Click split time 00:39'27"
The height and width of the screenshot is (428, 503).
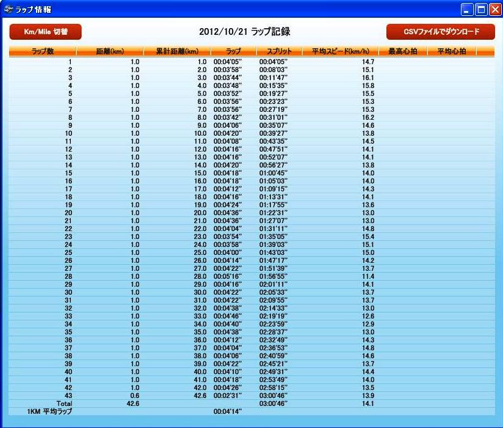click(x=273, y=133)
